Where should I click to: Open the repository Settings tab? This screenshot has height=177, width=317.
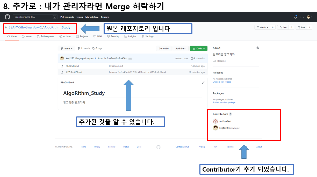[148, 36]
